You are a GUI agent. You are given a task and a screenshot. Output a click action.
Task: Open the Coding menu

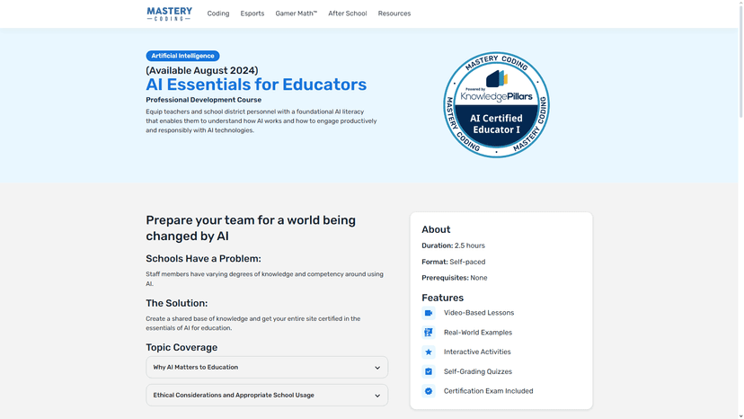pyautogui.click(x=218, y=13)
